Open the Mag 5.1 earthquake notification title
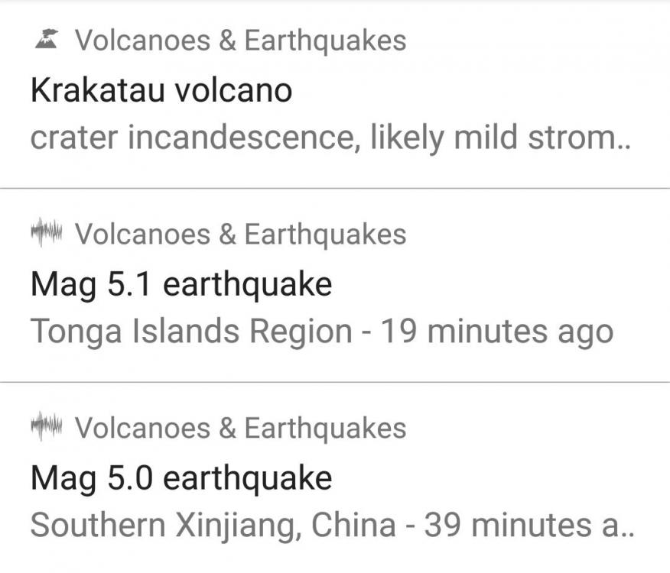 point(181,284)
